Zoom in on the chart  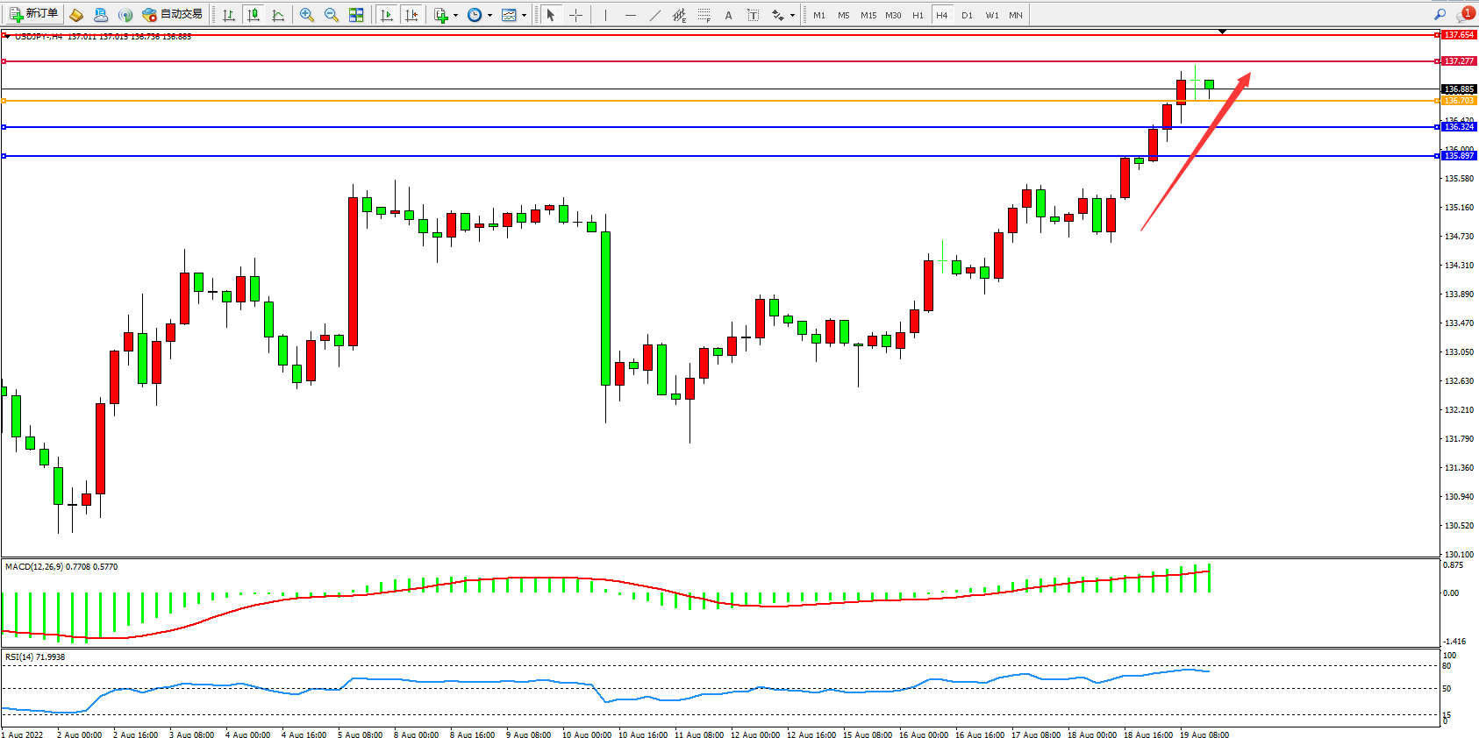(x=307, y=15)
